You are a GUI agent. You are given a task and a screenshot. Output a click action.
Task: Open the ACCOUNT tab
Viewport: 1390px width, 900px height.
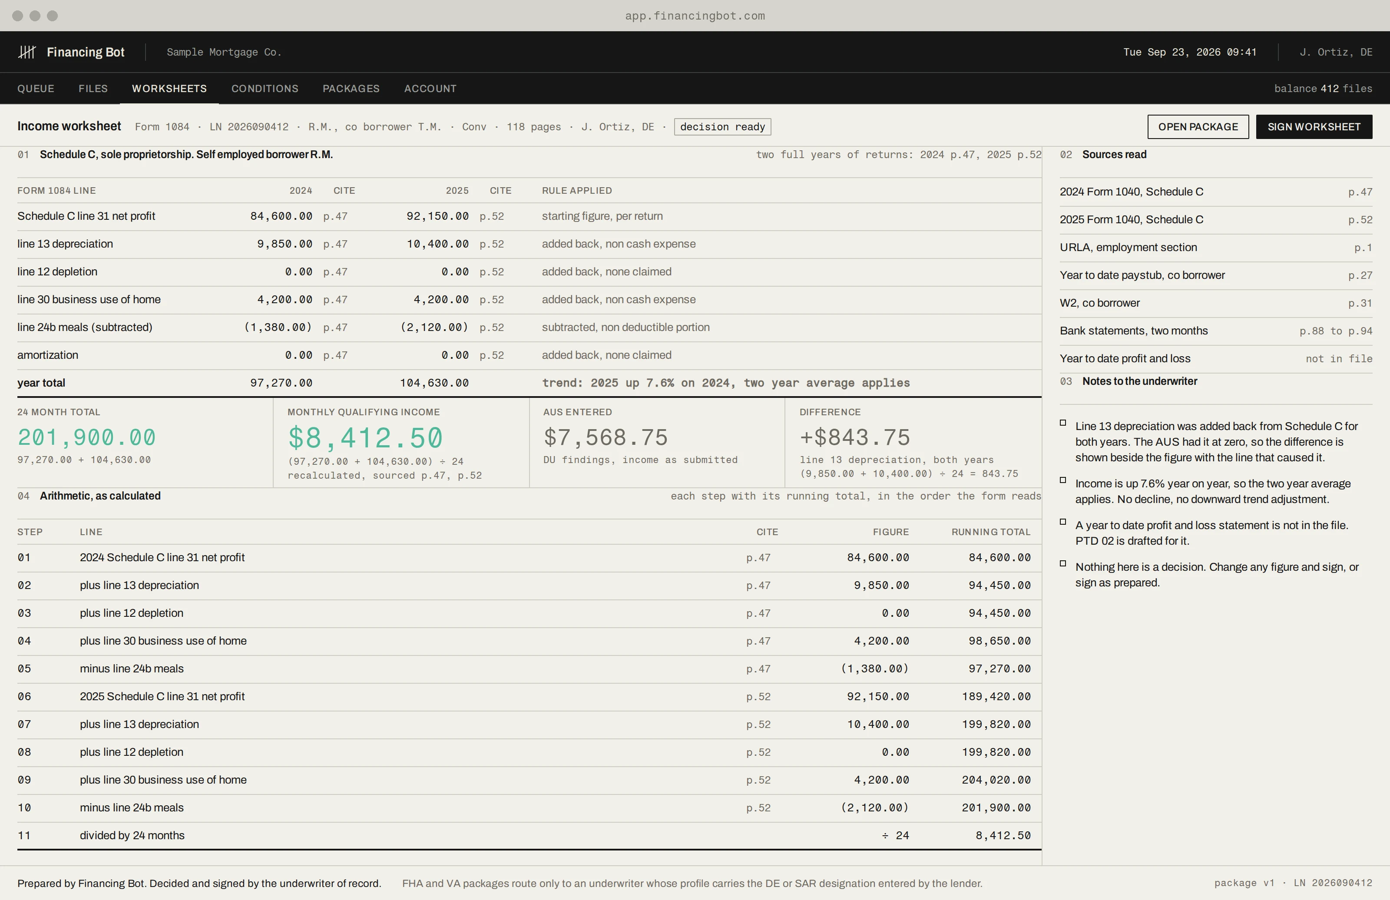(430, 88)
